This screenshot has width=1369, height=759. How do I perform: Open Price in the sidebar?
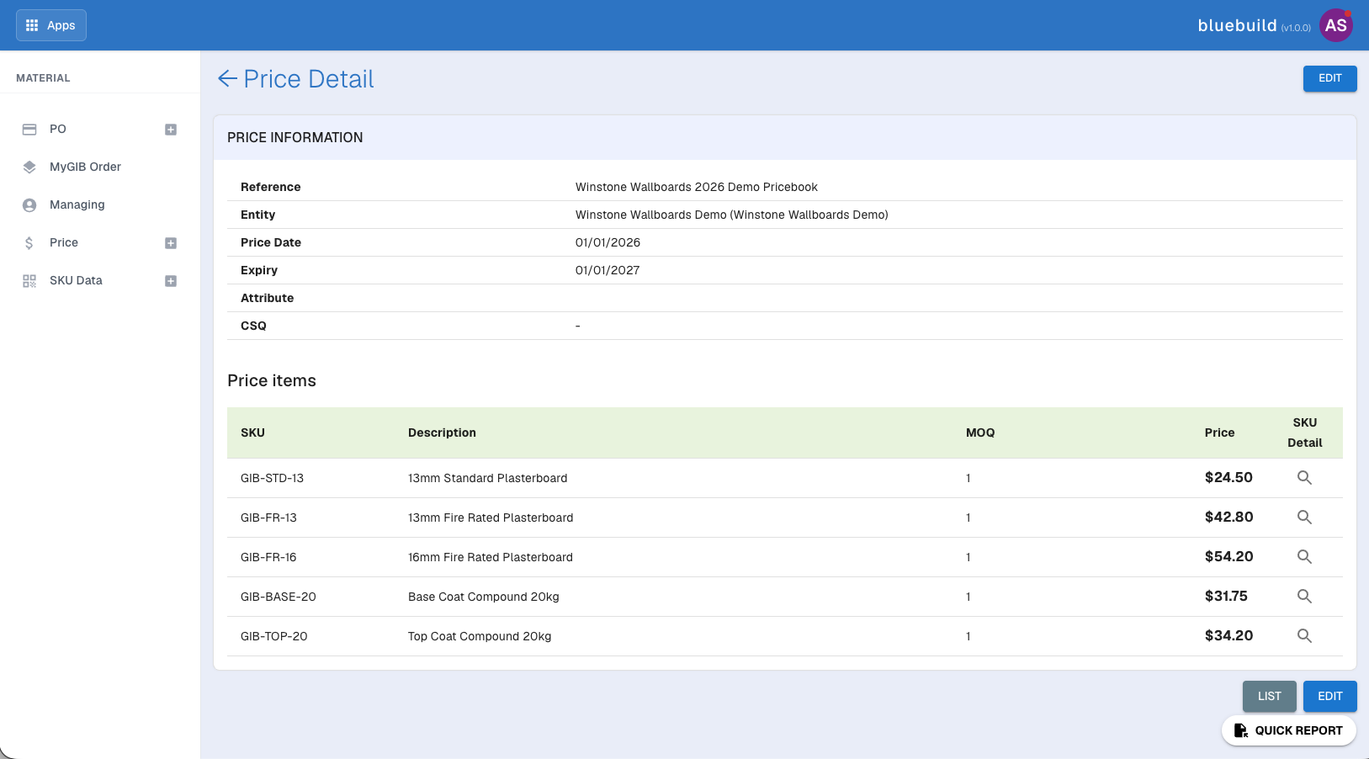(64, 242)
